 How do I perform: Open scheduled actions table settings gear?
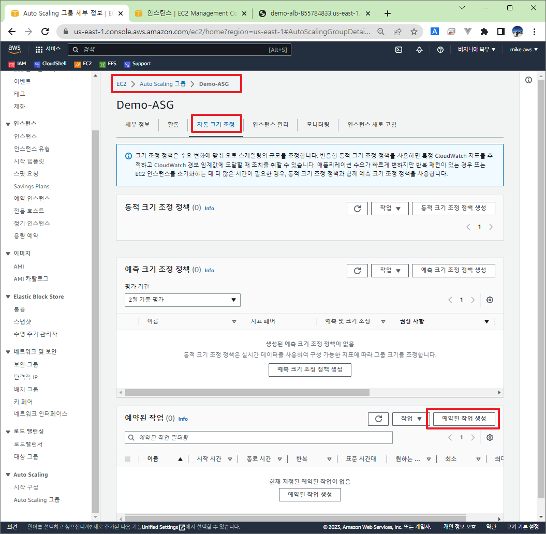[x=490, y=438]
